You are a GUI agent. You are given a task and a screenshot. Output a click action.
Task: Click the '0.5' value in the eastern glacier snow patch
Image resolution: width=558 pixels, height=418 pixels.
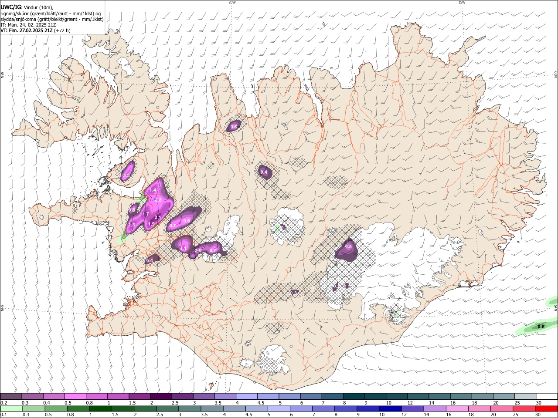tap(348, 247)
